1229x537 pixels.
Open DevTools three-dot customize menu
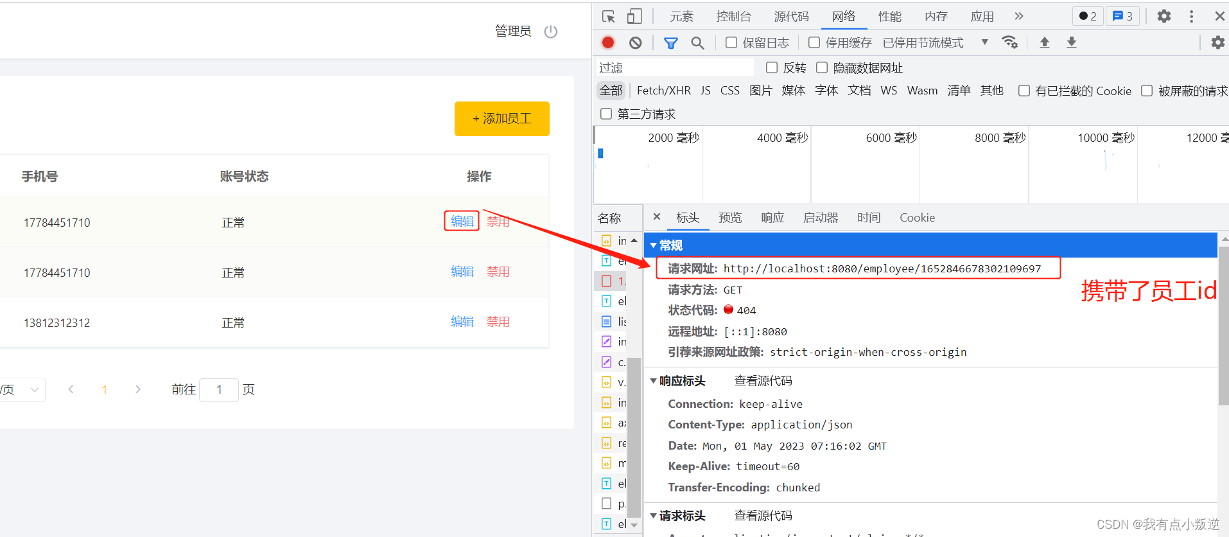click(1192, 17)
